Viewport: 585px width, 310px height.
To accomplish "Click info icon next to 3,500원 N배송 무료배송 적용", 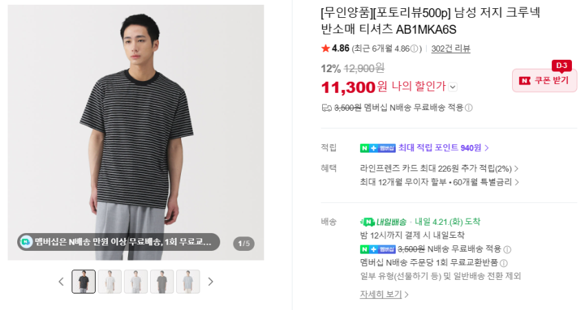I will click(x=507, y=250).
